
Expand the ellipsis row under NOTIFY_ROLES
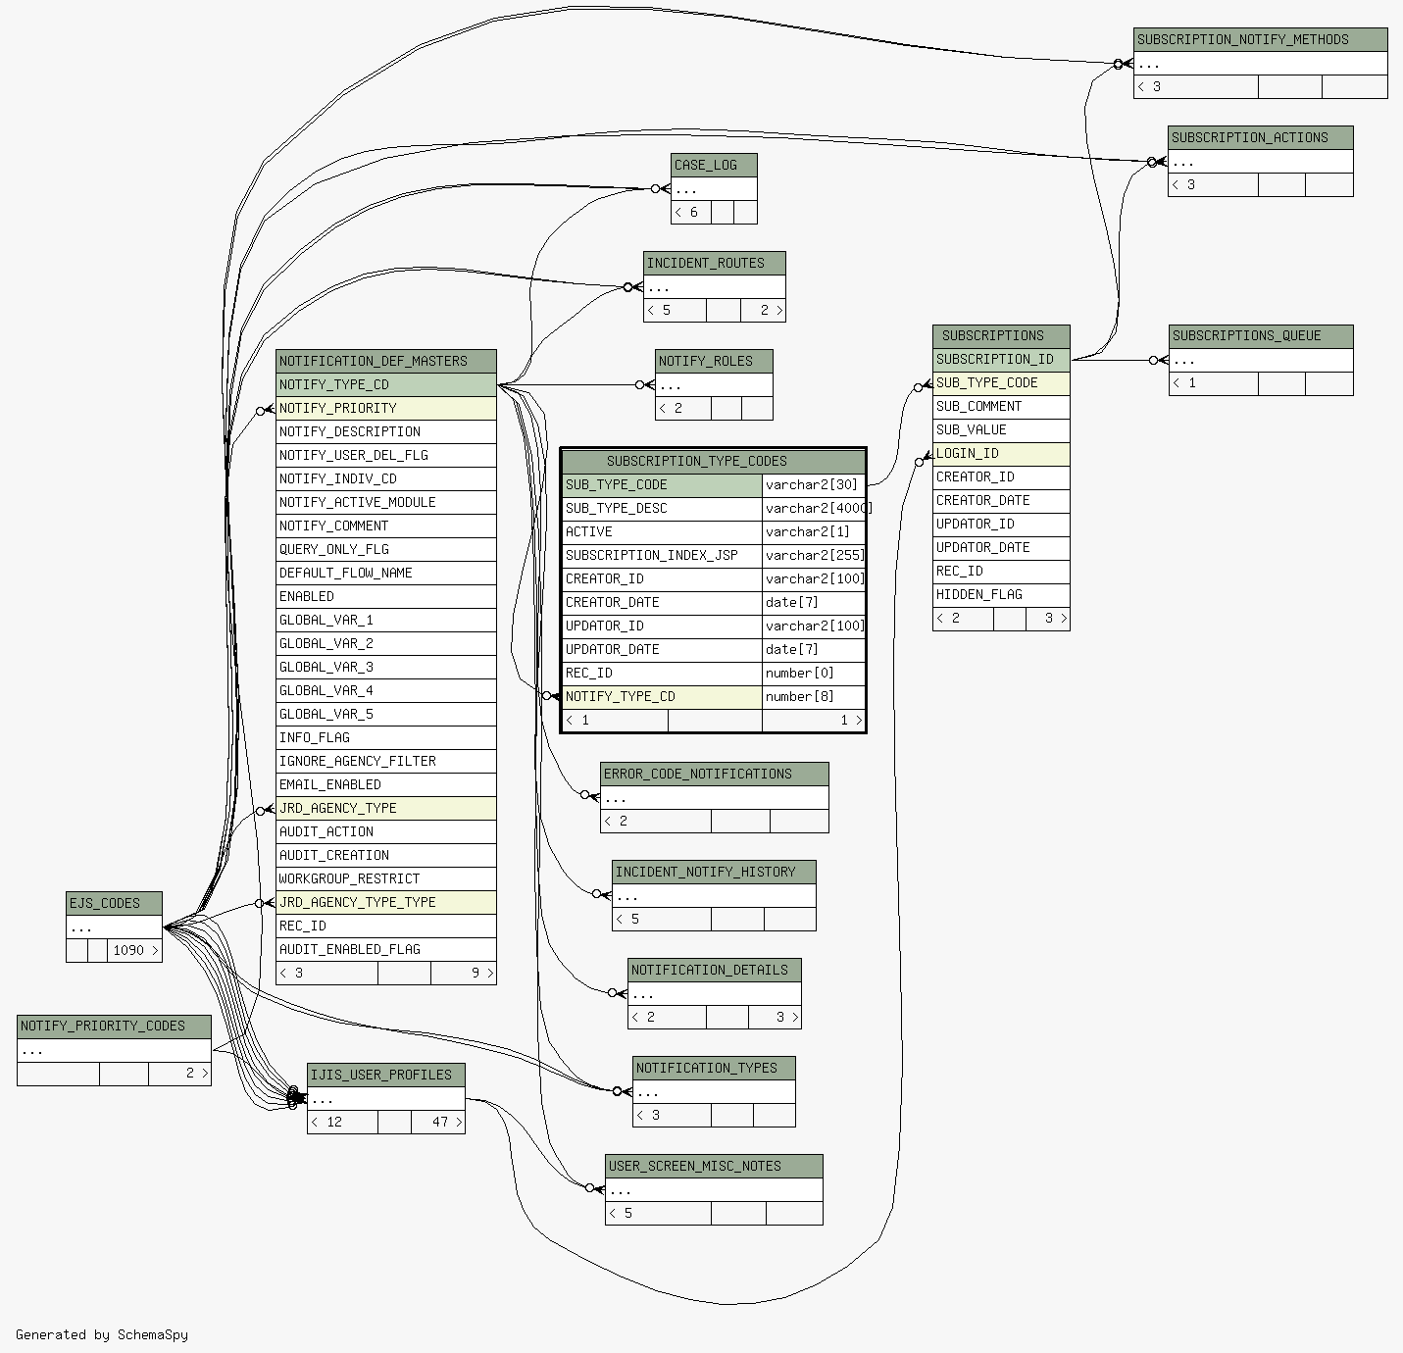(x=714, y=385)
